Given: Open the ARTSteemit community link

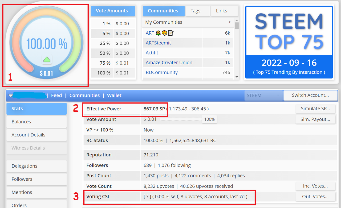Looking at the screenshot, I should pyautogui.click(x=158, y=43).
